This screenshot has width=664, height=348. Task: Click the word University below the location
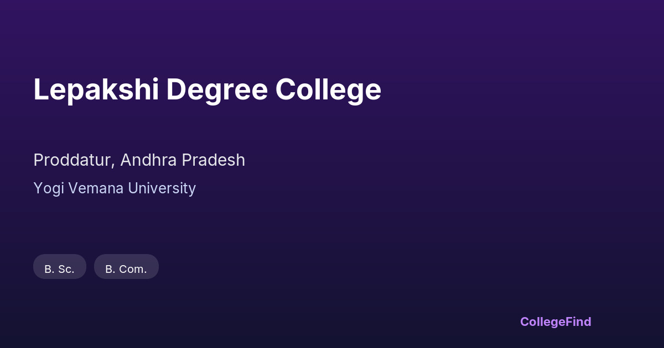[x=162, y=188]
